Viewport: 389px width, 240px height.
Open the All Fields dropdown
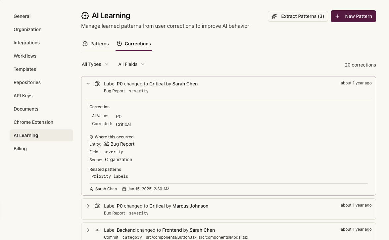point(131,64)
